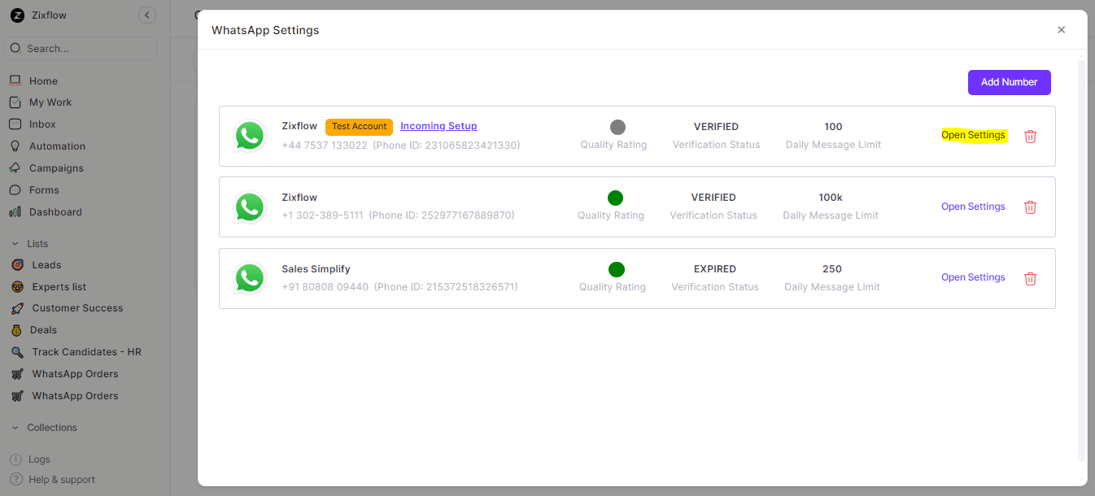Open the Help & support icon
Screen dimensions: 1095x496
coord(15,480)
